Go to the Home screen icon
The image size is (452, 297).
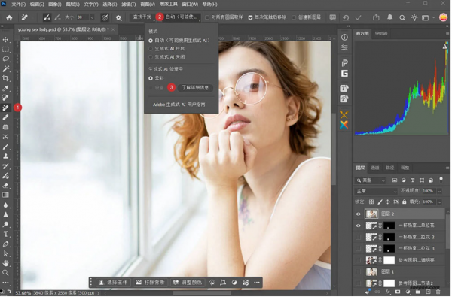9,17
